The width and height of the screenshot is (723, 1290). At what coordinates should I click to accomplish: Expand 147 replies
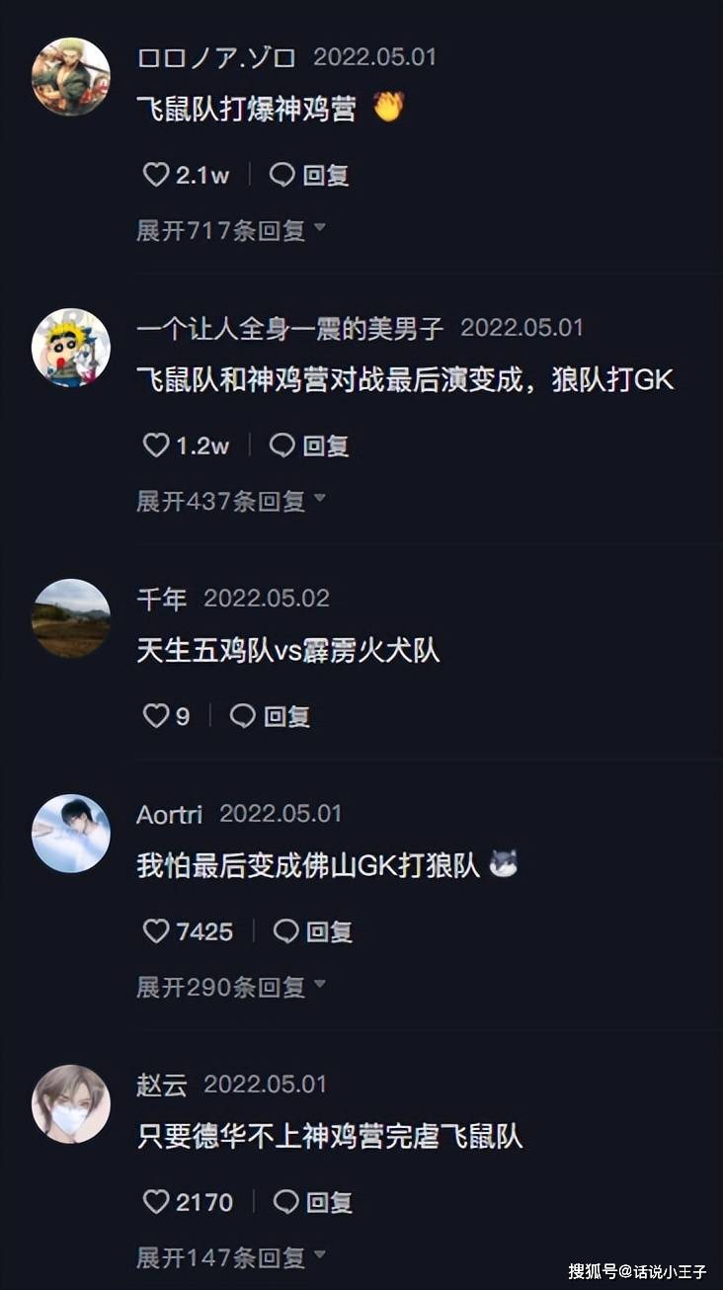230,1257
